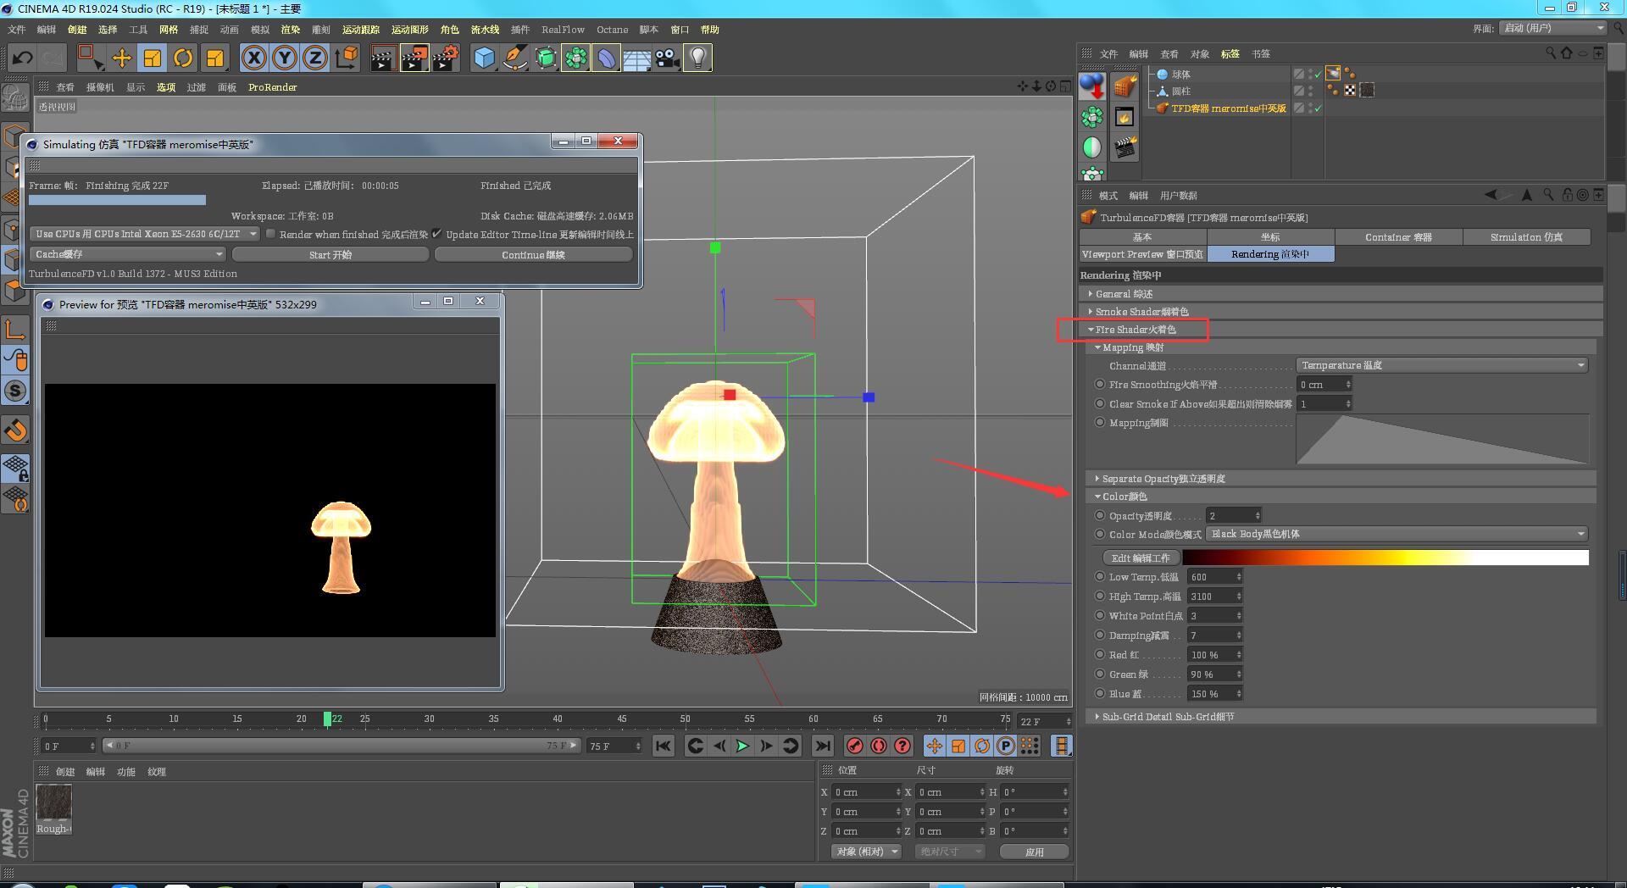The image size is (1627, 888).
Task: Toggle the Low Temp animation dot
Action: pos(1100,577)
